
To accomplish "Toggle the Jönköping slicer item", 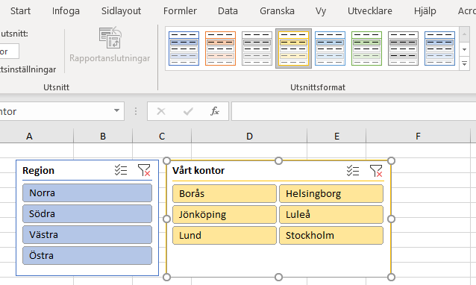I will [225, 215].
